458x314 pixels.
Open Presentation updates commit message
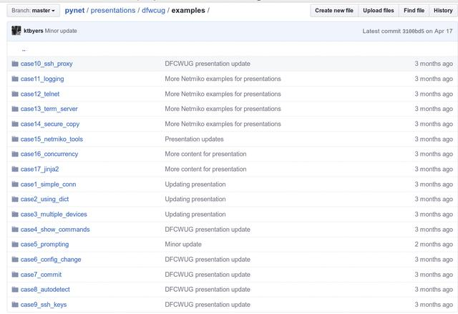[194, 139]
